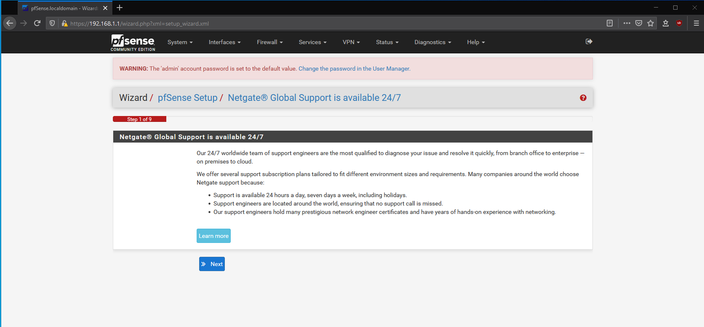The height and width of the screenshot is (327, 704).
Task: Open the library bookmarks toolbar icon
Action: tap(666, 23)
